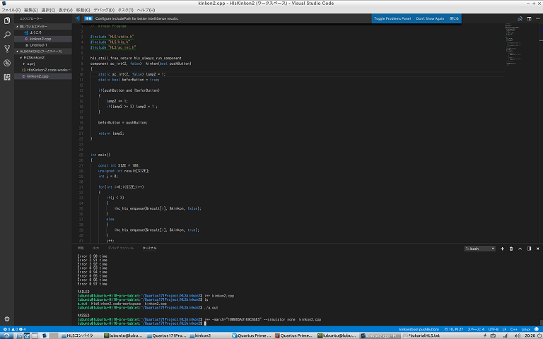Open the Explorer view in activity bar
This screenshot has width=543, height=339.
(7, 20)
